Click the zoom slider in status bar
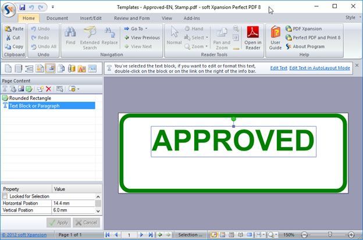 click(329, 234)
